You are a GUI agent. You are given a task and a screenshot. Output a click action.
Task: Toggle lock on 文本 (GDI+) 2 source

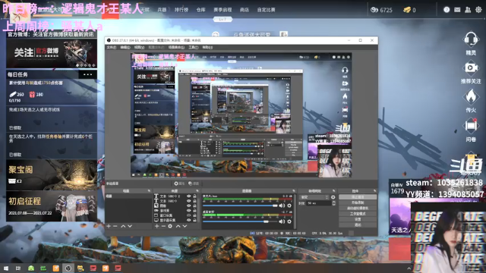coord(194,196)
